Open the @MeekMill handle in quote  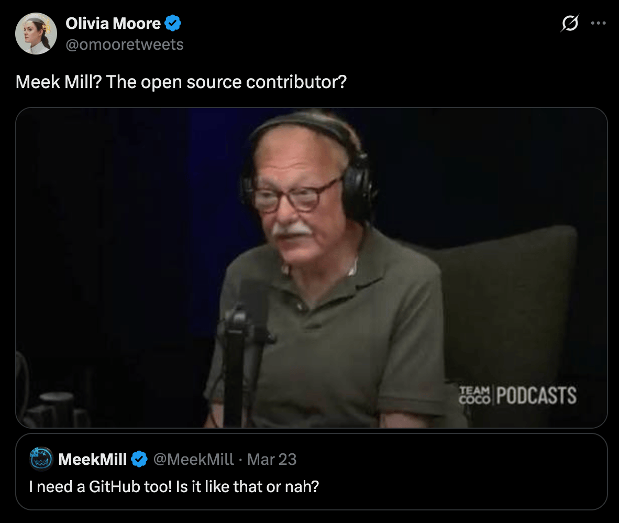click(193, 459)
